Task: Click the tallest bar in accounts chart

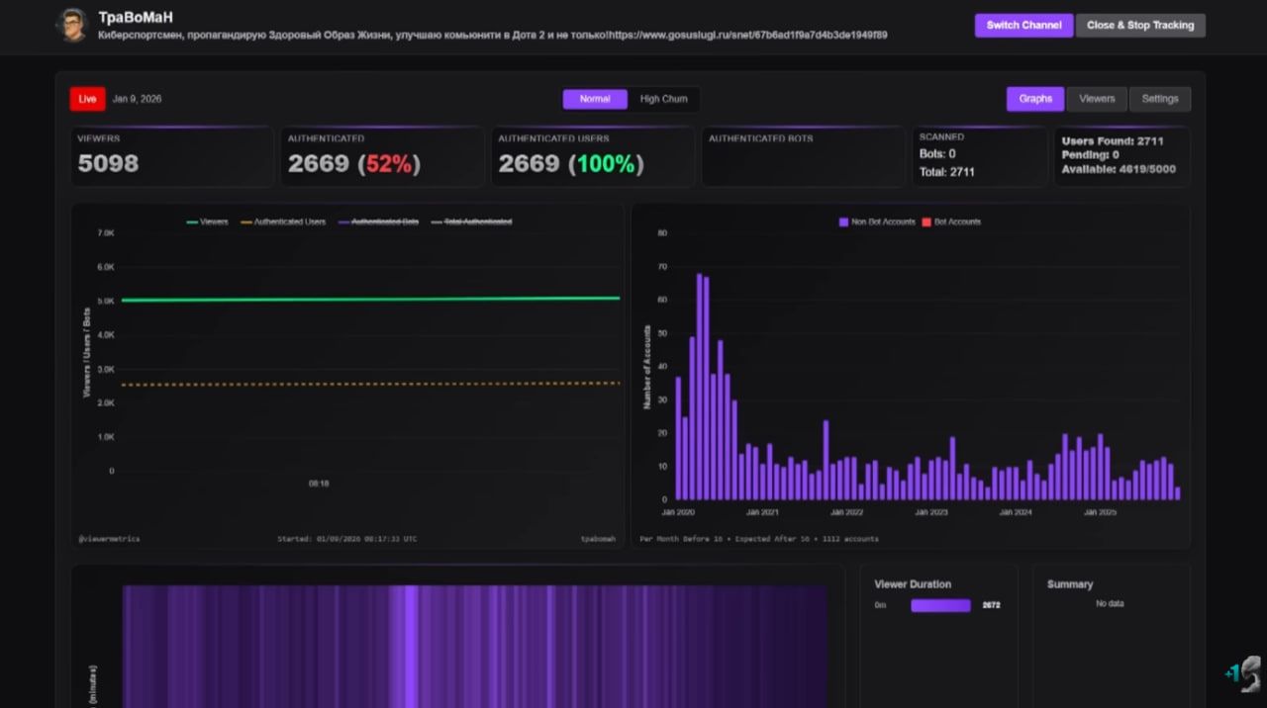Action: (699, 387)
